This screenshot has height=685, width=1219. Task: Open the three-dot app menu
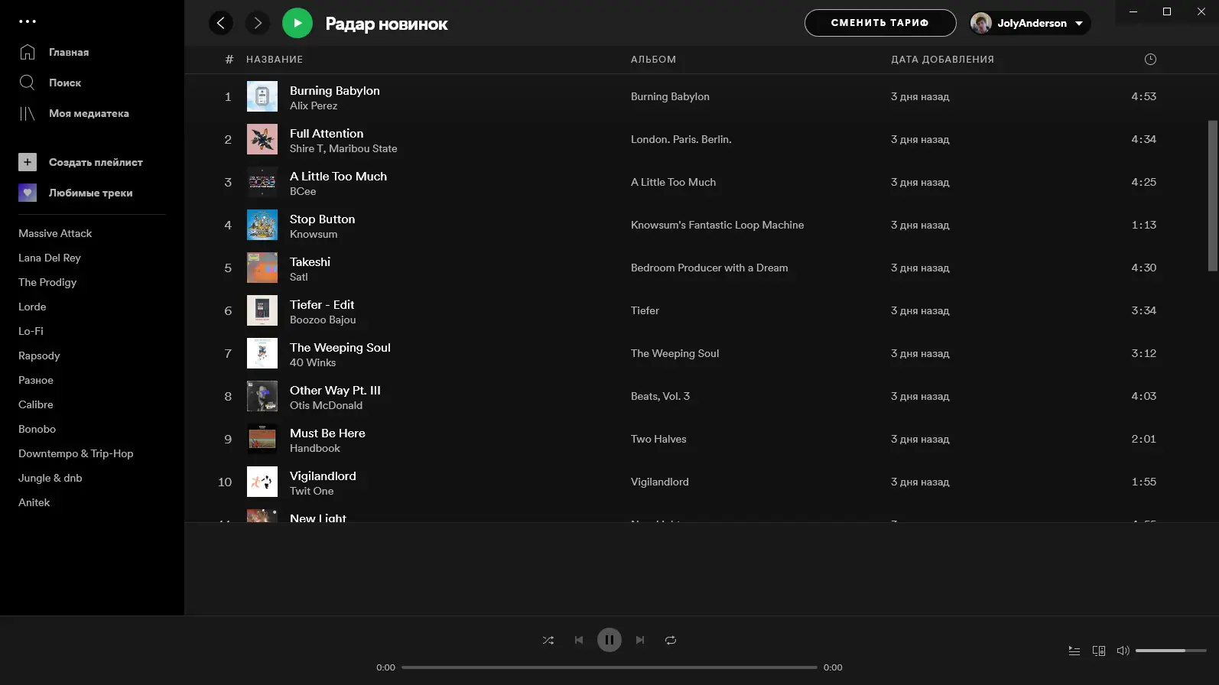pos(28,21)
